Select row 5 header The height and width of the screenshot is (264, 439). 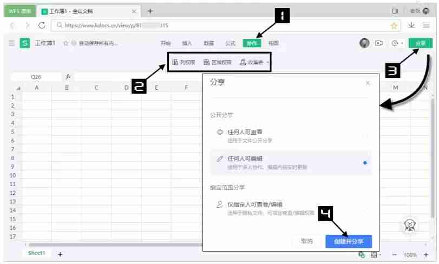tap(12, 131)
